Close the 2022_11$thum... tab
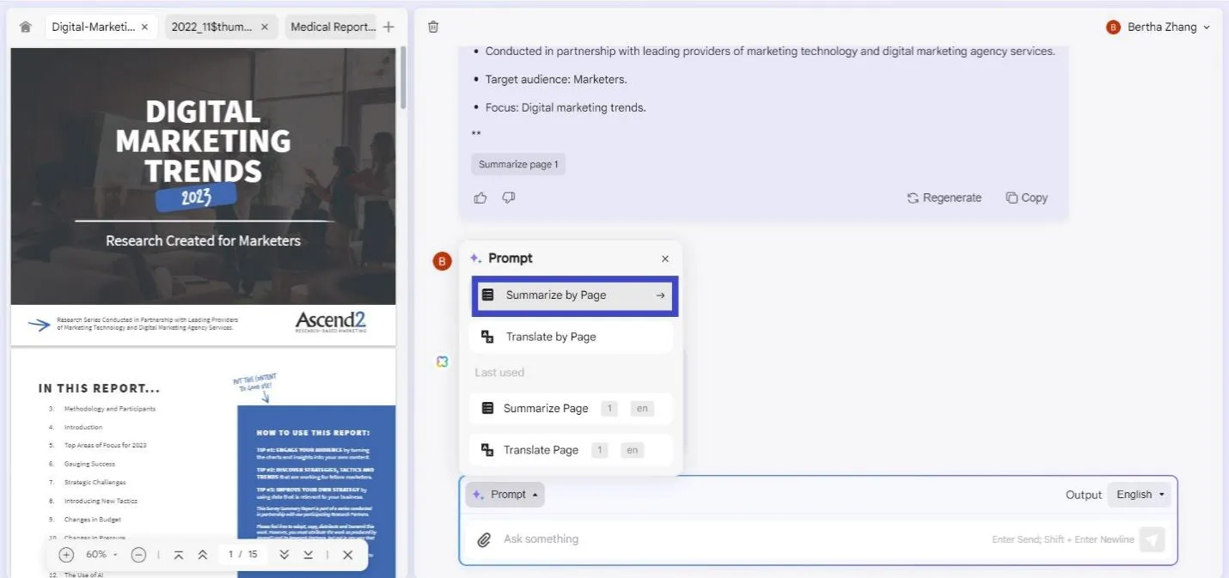The width and height of the screenshot is (1229, 578). [265, 27]
